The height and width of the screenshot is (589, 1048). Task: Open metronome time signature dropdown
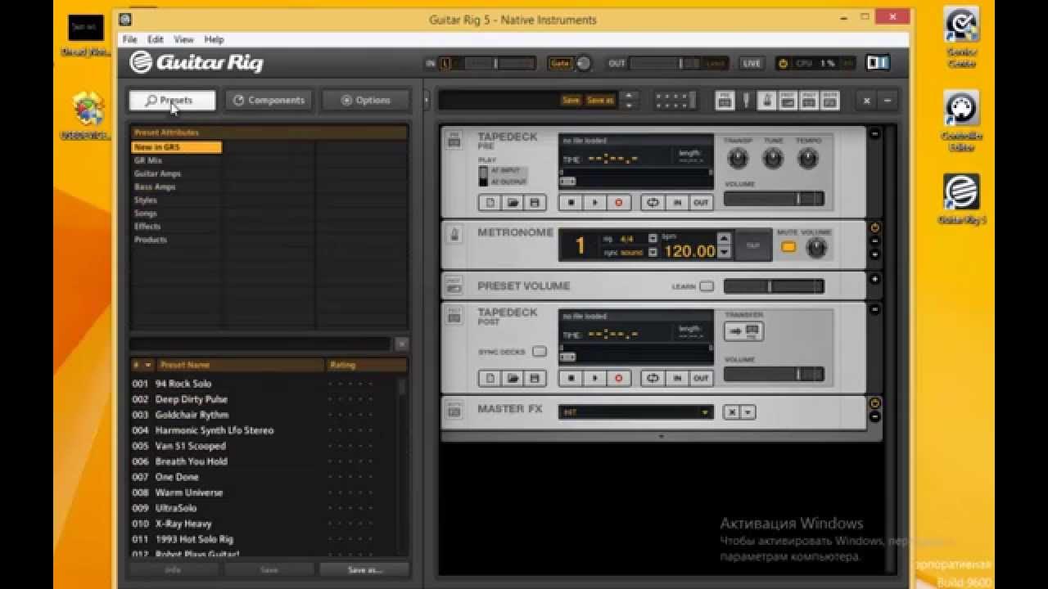(x=653, y=239)
